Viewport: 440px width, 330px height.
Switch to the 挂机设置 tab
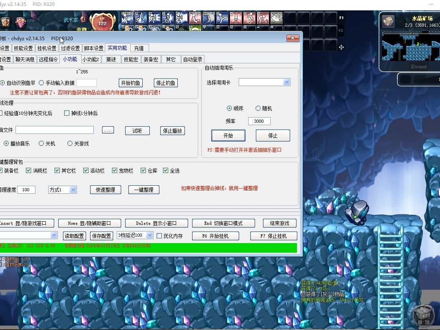47,48
